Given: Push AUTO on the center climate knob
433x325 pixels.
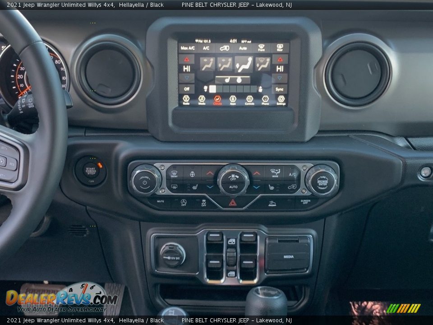Looking at the screenshot, I should coord(233,187).
